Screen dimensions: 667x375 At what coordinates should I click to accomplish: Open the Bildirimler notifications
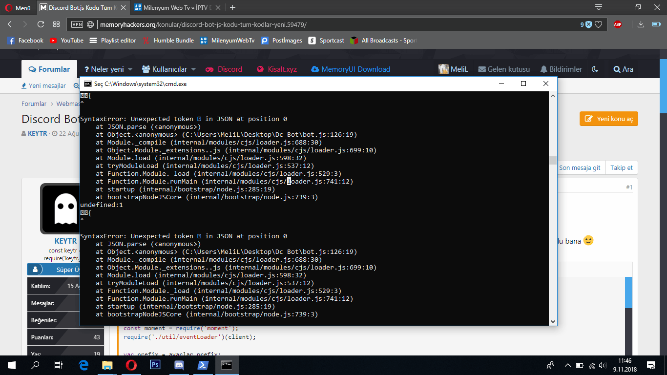(x=561, y=69)
